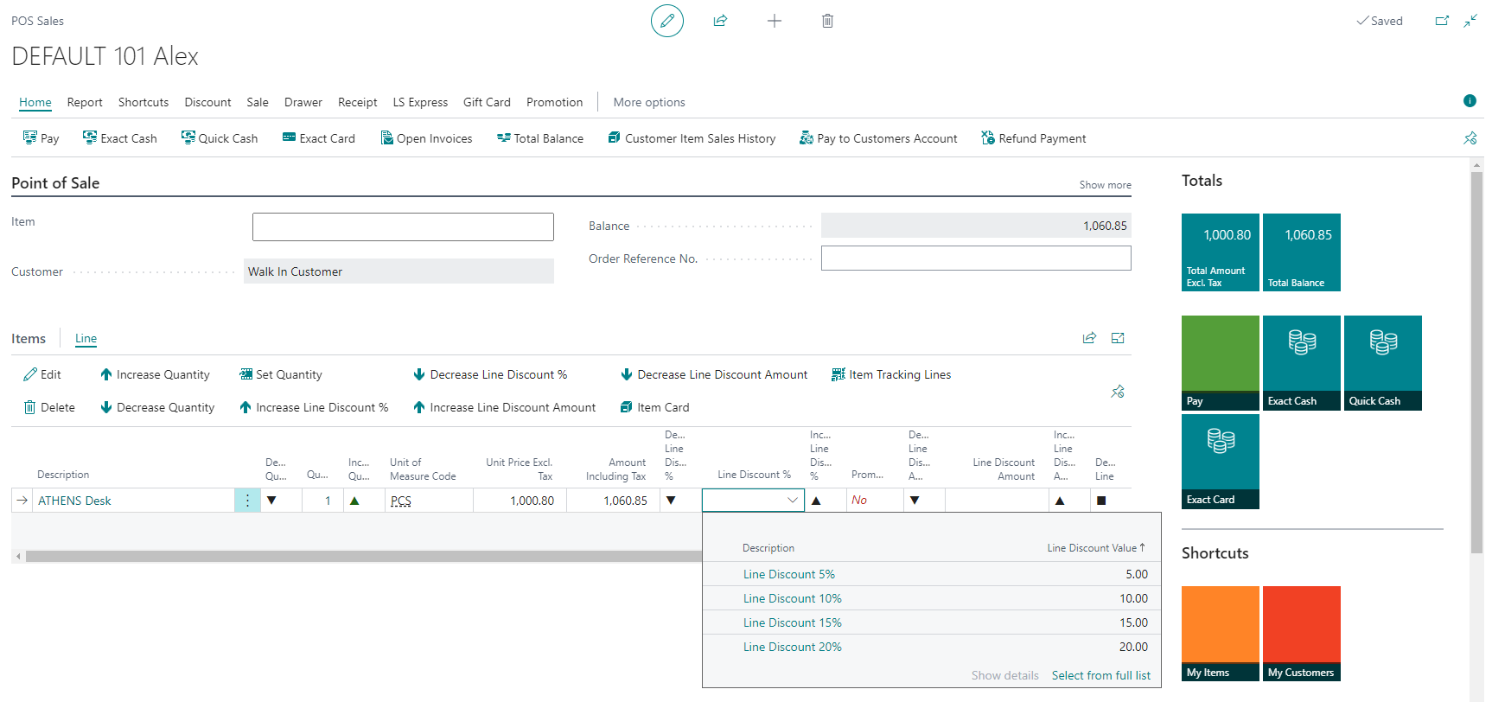The image size is (1492, 702).
Task: Open the Refund Payment action
Action: tap(1033, 138)
